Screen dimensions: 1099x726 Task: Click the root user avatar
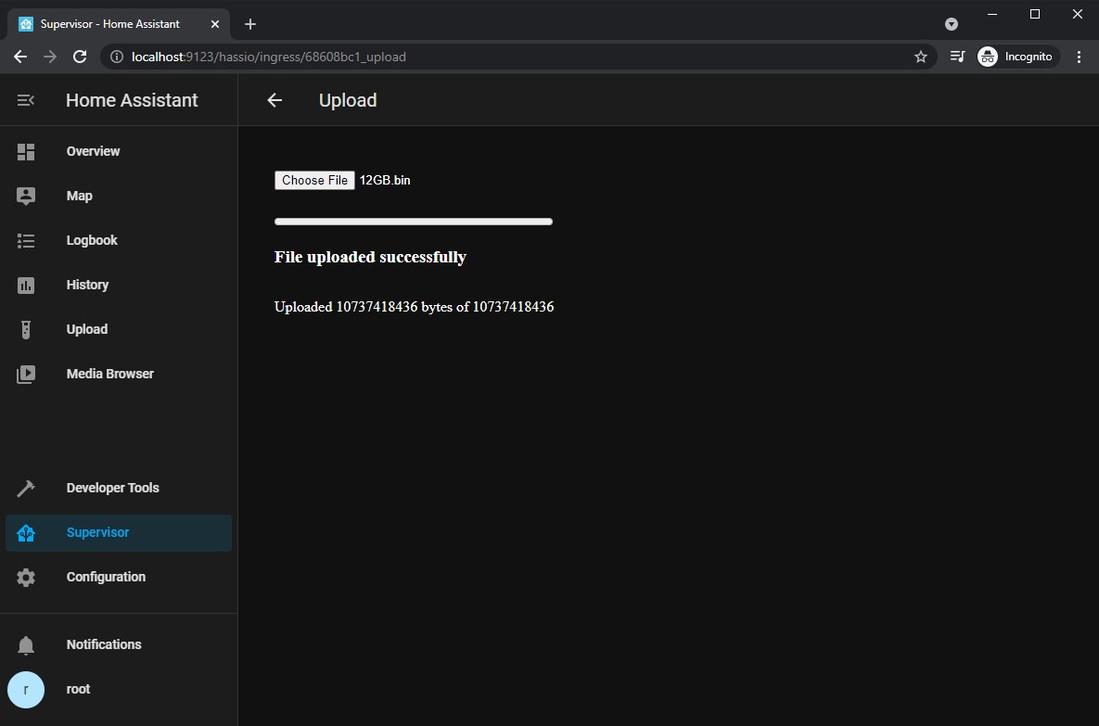pyautogui.click(x=26, y=690)
